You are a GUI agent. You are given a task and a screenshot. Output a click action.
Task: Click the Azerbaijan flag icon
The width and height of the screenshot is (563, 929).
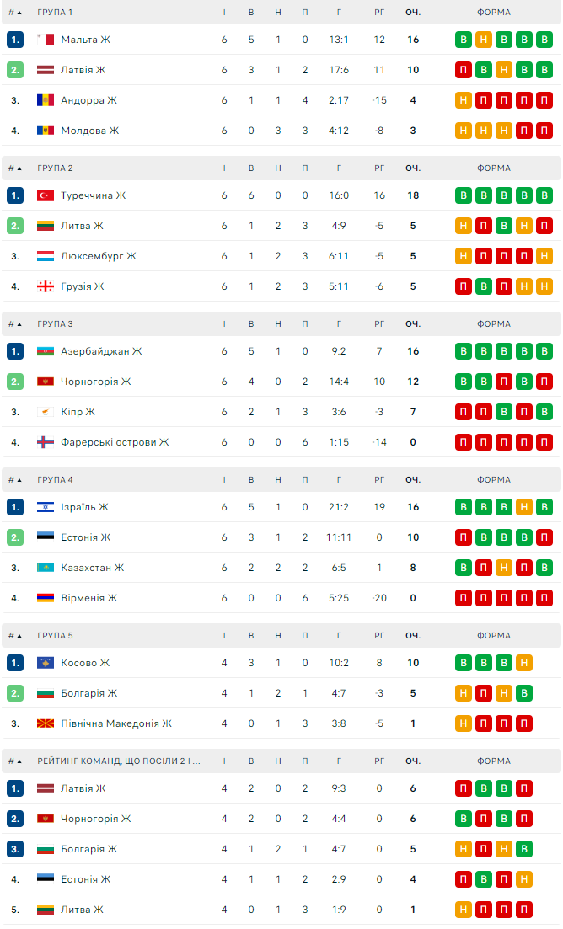[x=46, y=351]
